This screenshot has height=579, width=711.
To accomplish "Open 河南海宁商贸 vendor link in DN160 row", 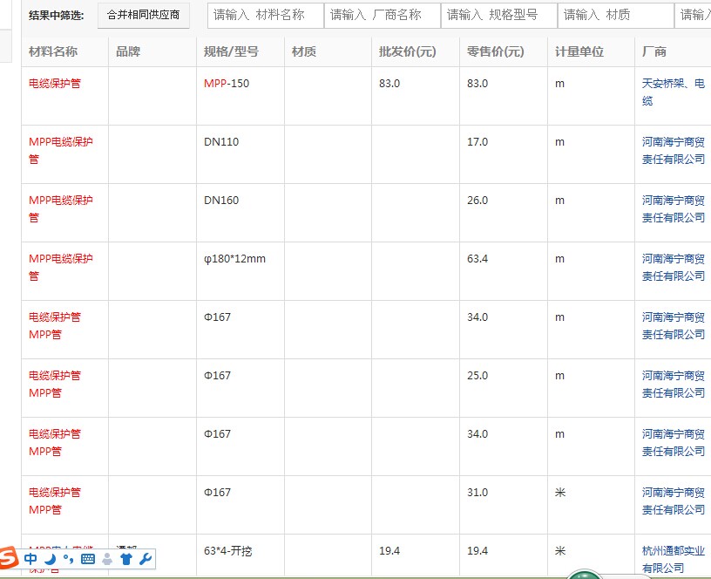I will tap(674, 208).
